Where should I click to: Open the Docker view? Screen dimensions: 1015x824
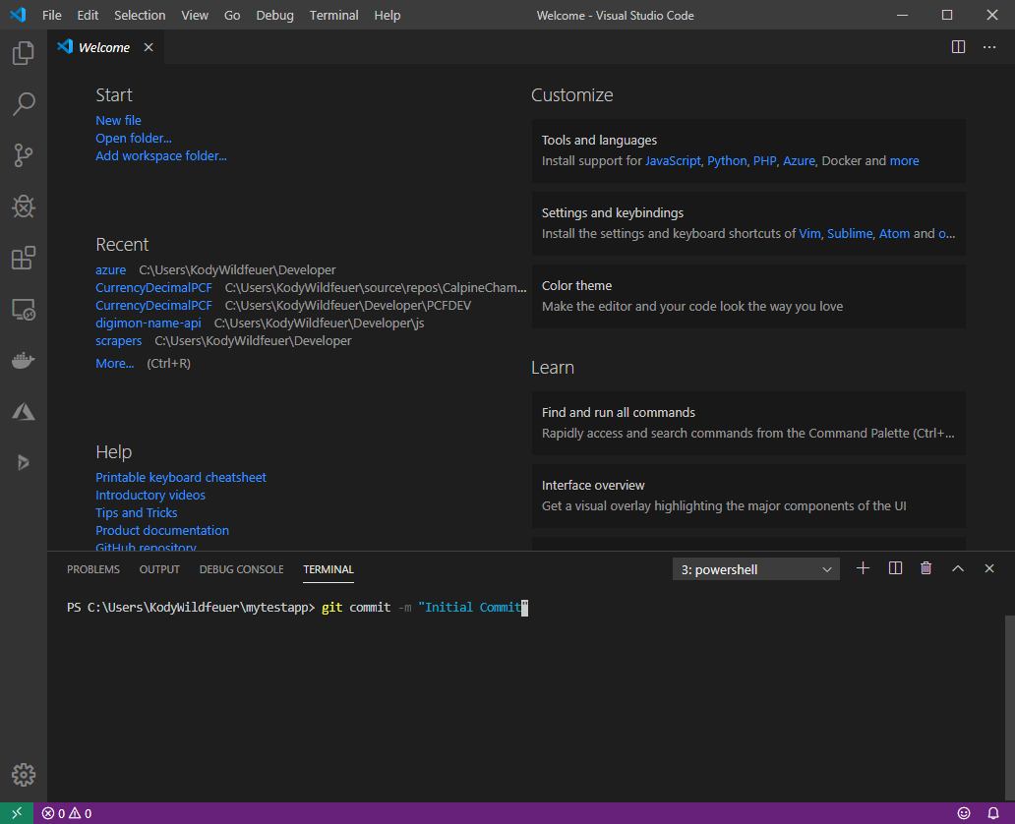coord(24,361)
